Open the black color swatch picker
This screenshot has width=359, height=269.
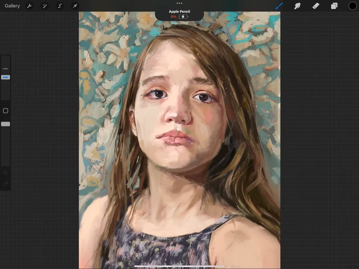[x=353, y=6]
